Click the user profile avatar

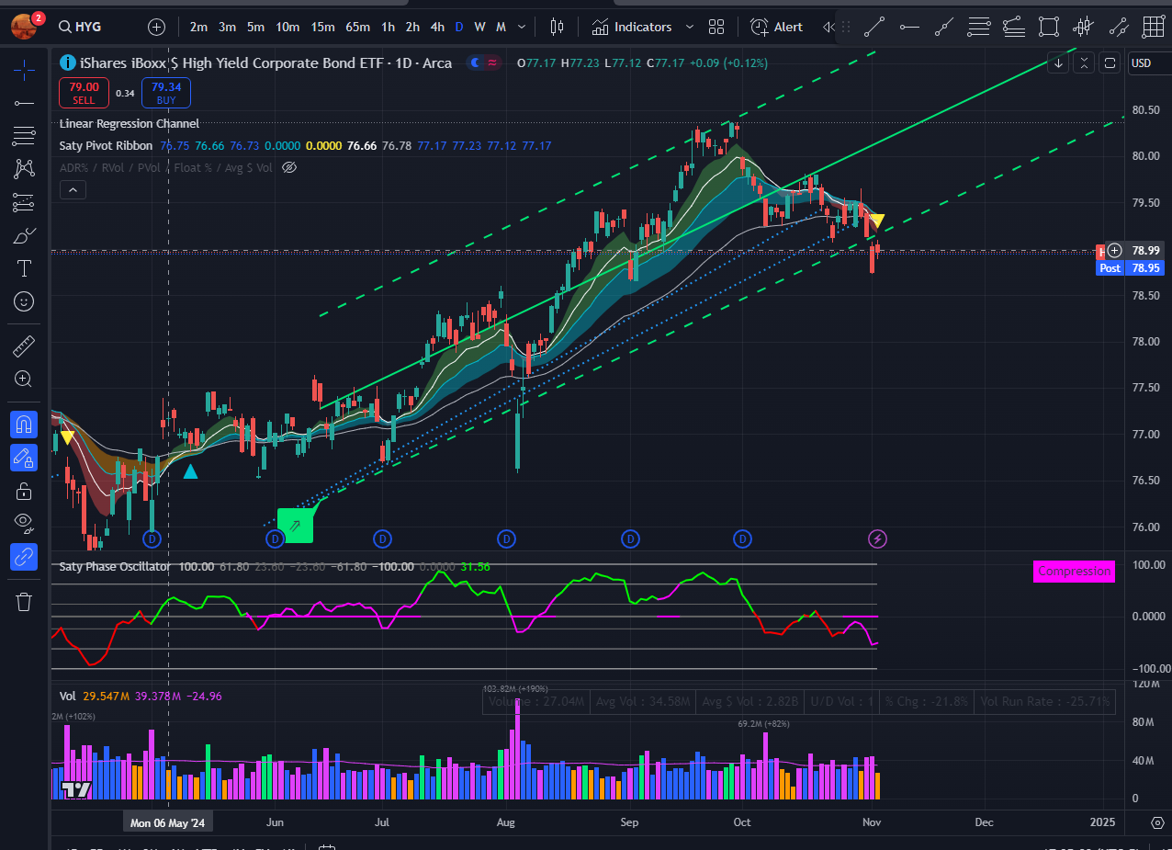(25, 26)
